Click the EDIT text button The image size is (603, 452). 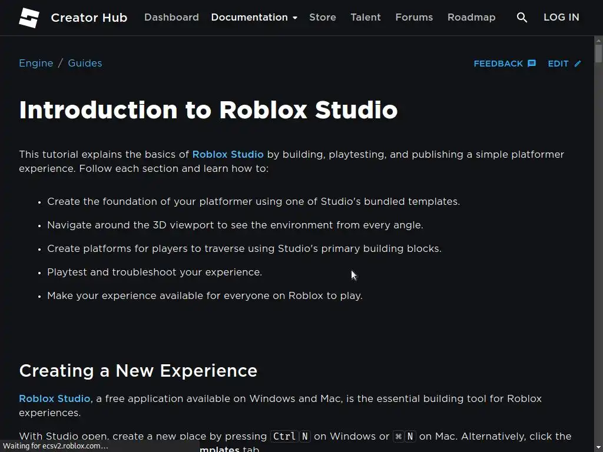[558, 64]
